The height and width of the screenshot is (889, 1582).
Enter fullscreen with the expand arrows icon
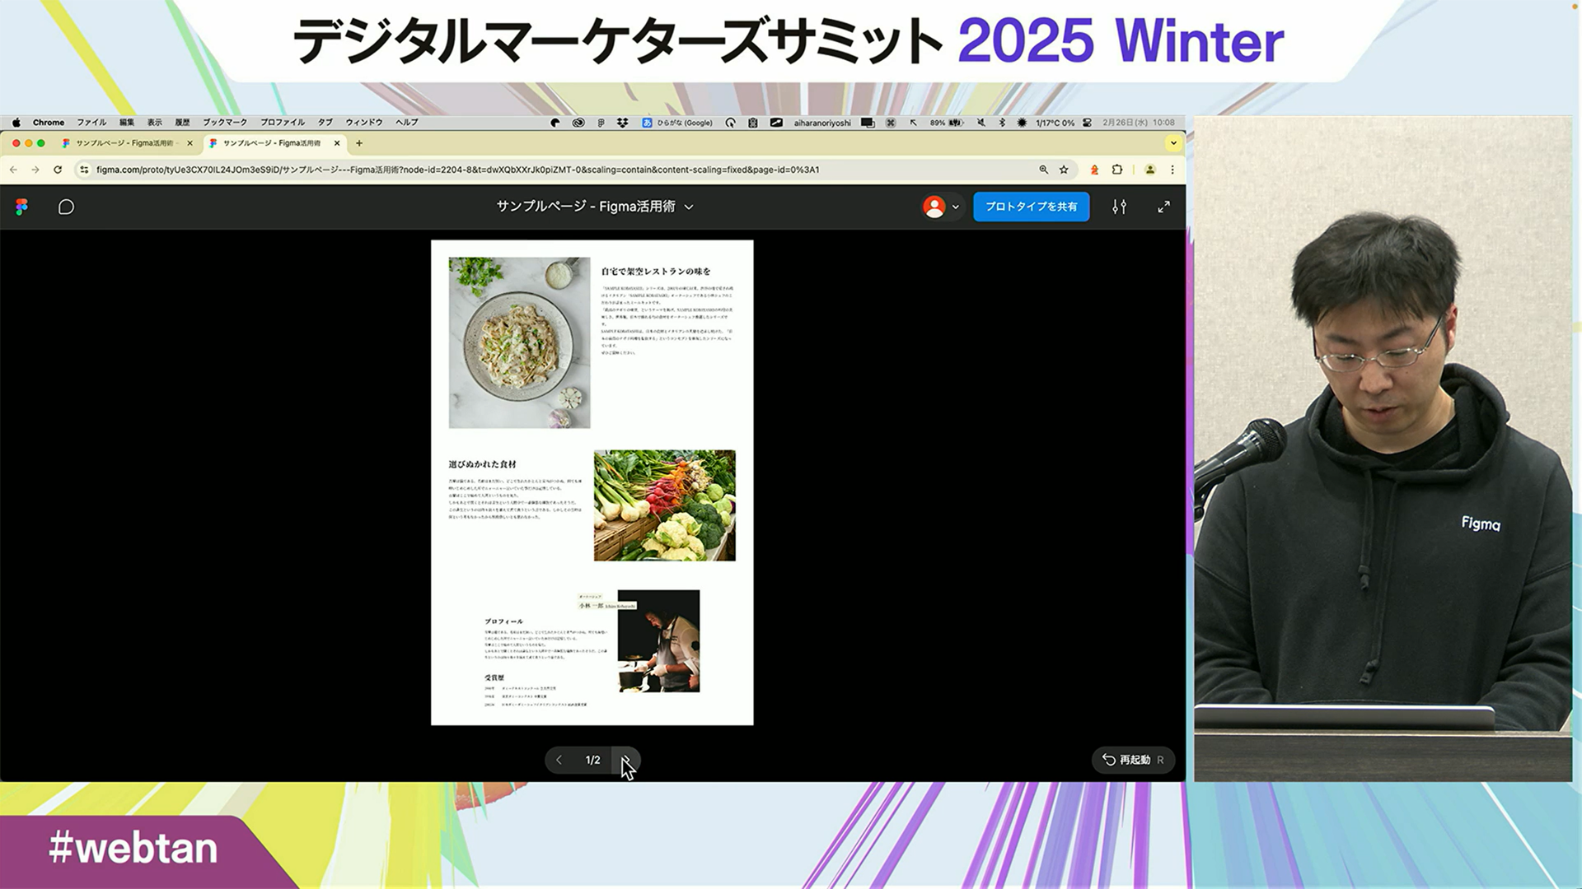point(1163,207)
